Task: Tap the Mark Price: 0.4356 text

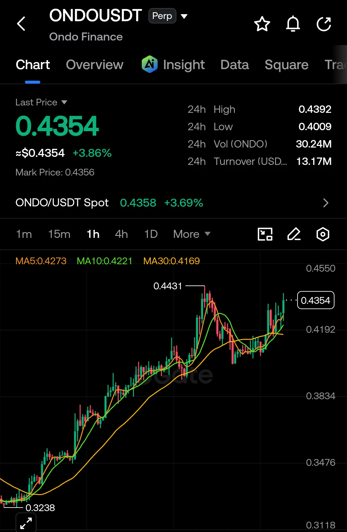Action: click(x=55, y=172)
